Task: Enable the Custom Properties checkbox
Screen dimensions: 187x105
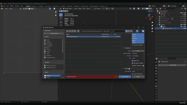Action: [x=132, y=45]
